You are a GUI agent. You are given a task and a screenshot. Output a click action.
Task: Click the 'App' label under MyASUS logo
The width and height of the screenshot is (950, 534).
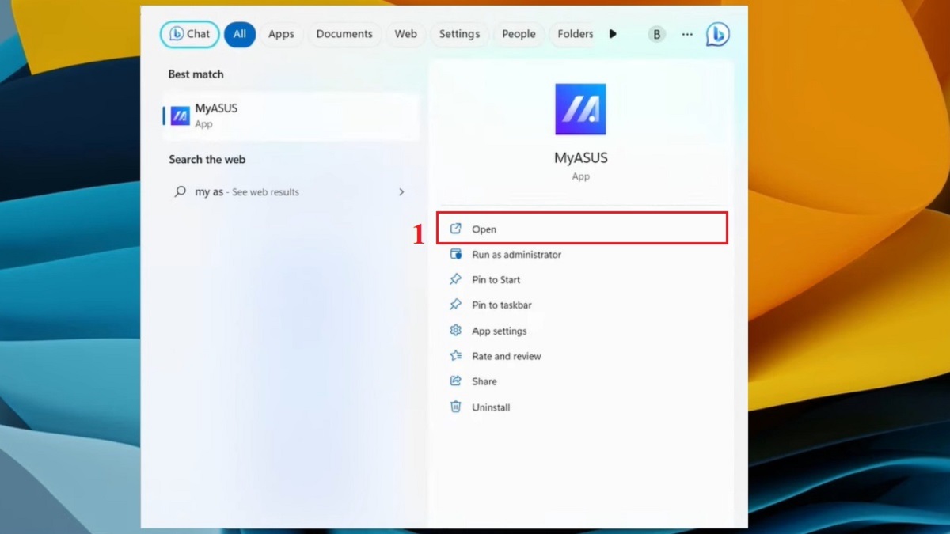click(581, 176)
